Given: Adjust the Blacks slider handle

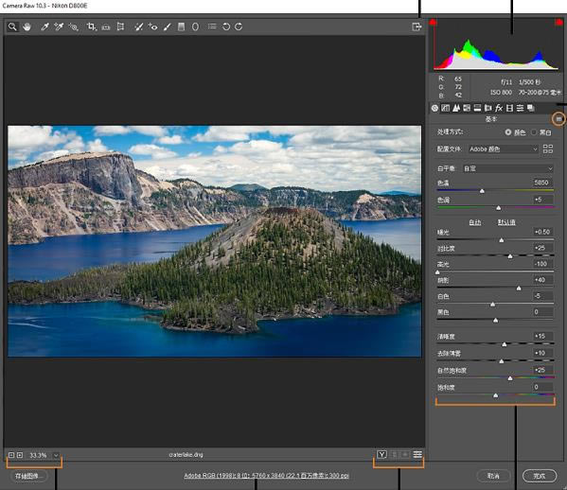Looking at the screenshot, I should click(x=496, y=320).
